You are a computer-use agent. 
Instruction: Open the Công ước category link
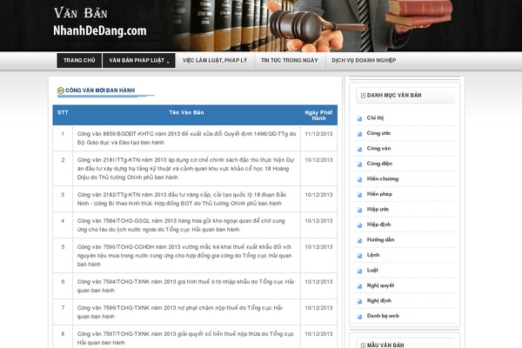click(378, 133)
